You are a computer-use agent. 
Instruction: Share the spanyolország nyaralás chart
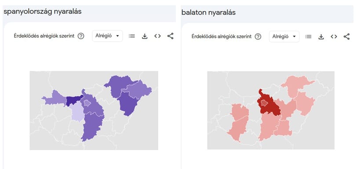pyautogui.click(x=170, y=36)
